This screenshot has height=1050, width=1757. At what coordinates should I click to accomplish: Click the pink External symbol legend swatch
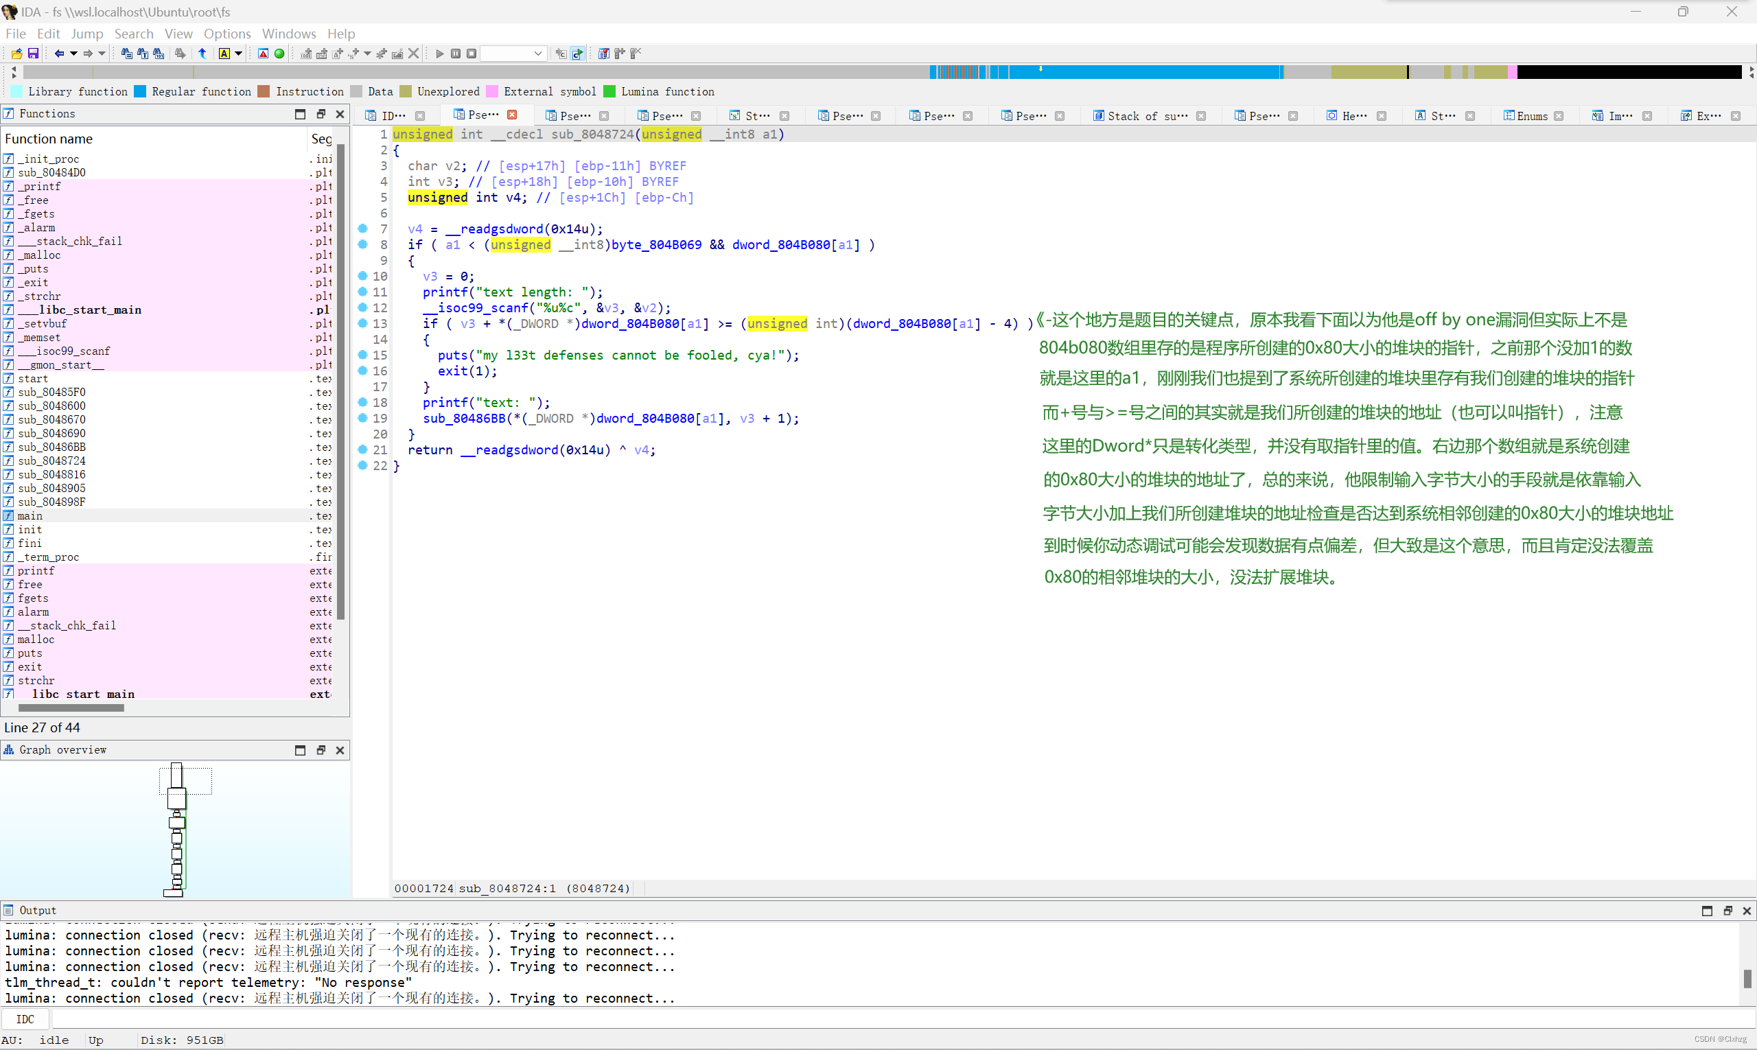493,91
